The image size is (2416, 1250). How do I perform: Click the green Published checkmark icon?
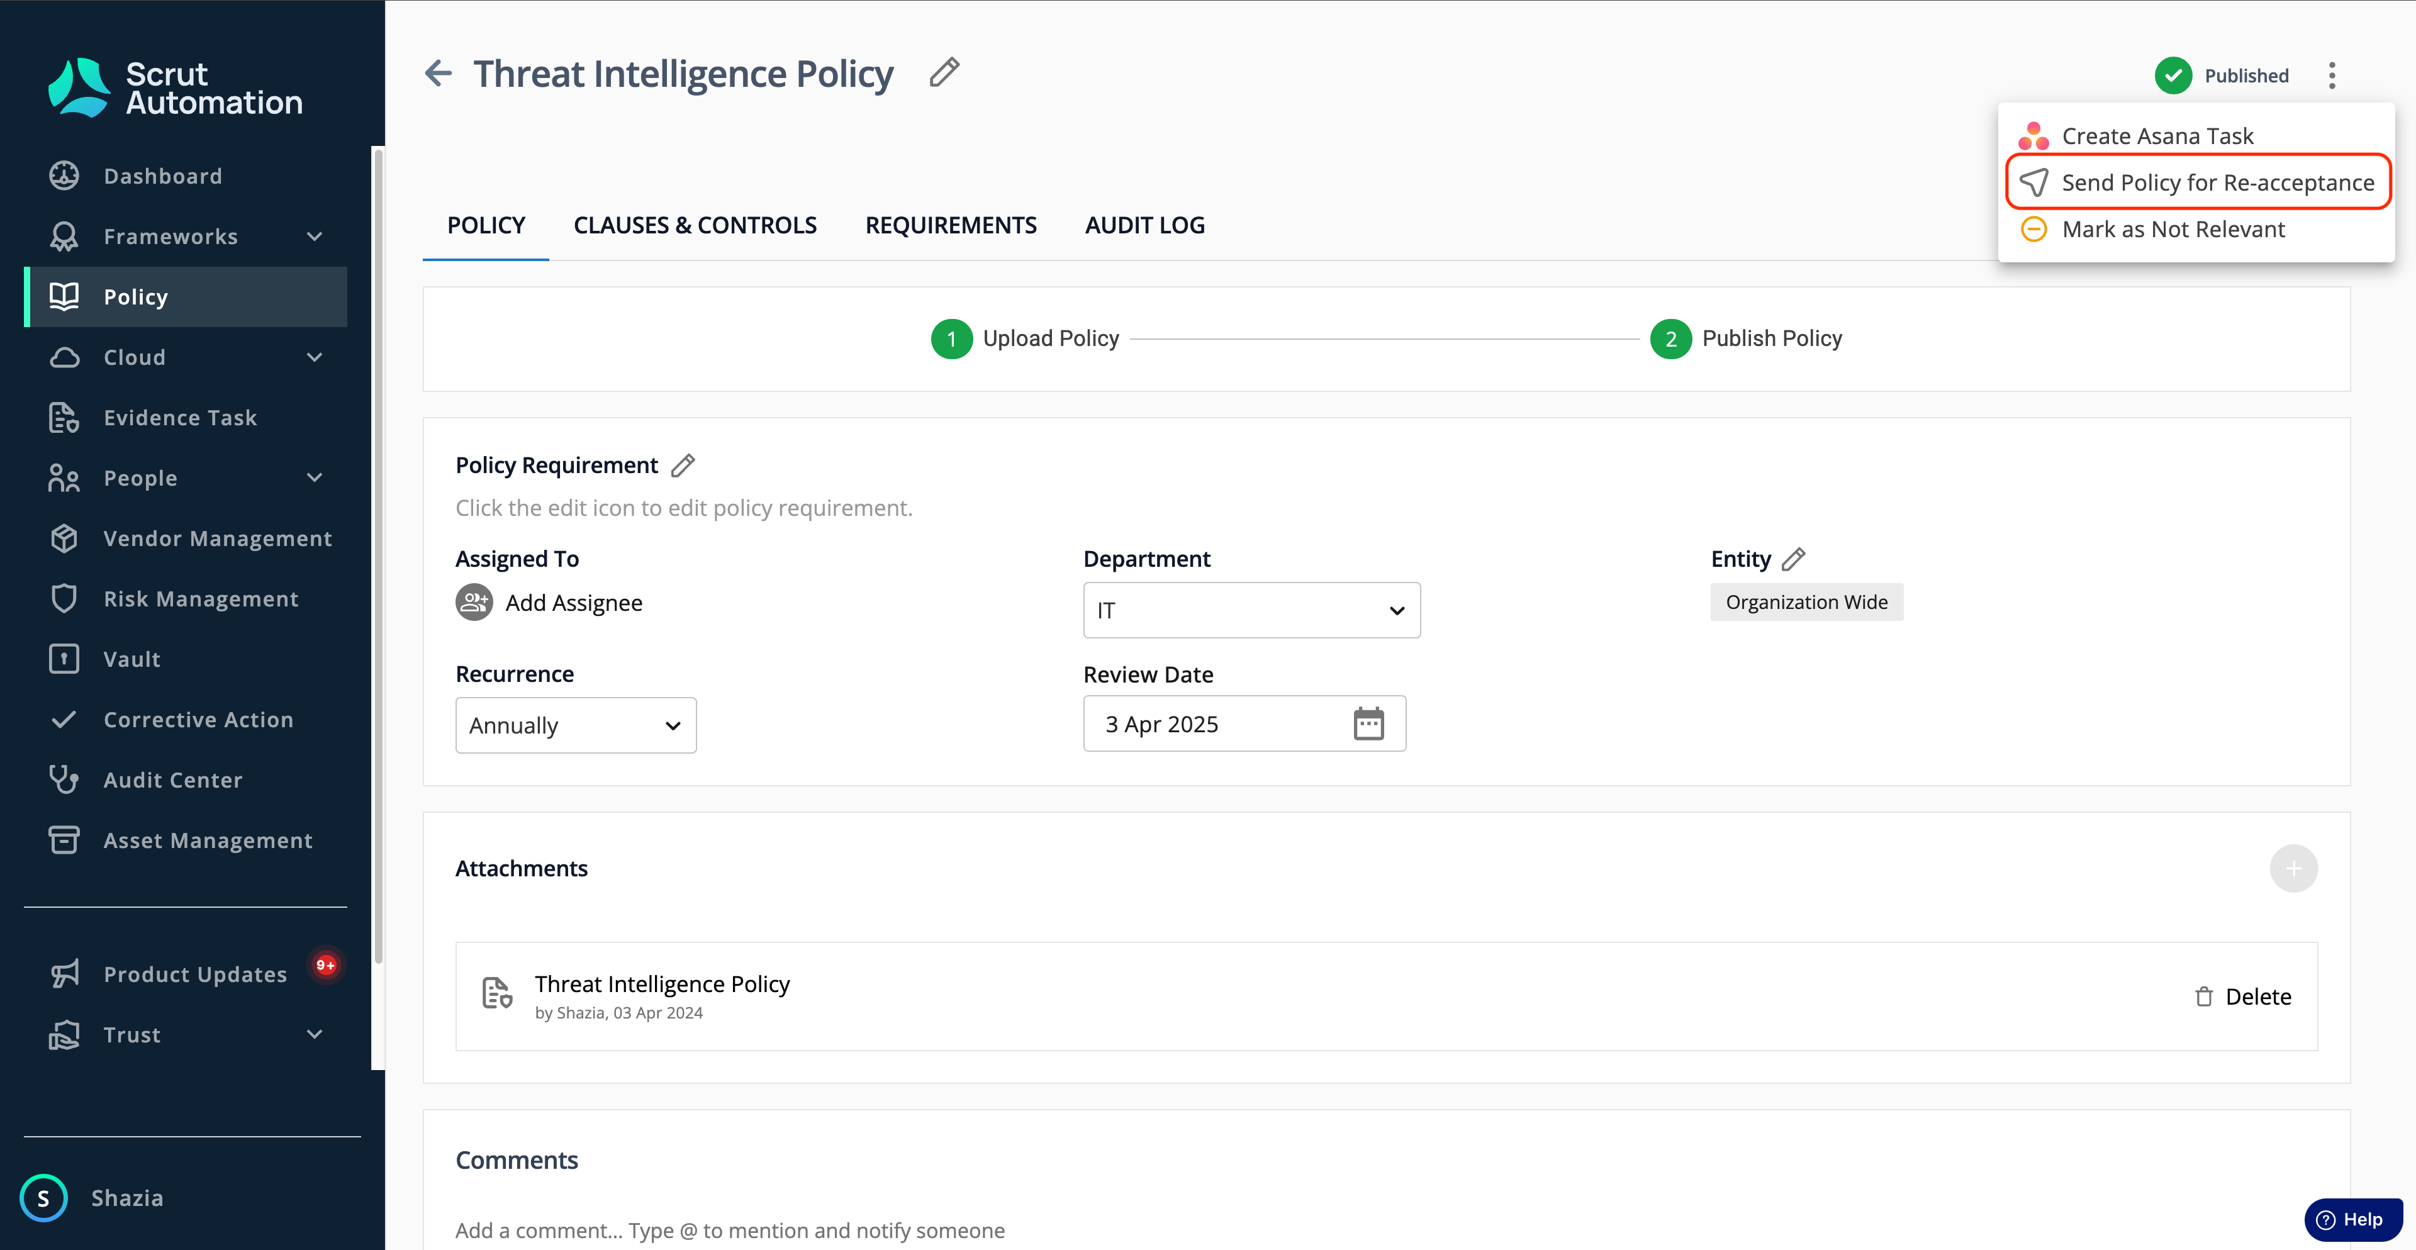2172,75
